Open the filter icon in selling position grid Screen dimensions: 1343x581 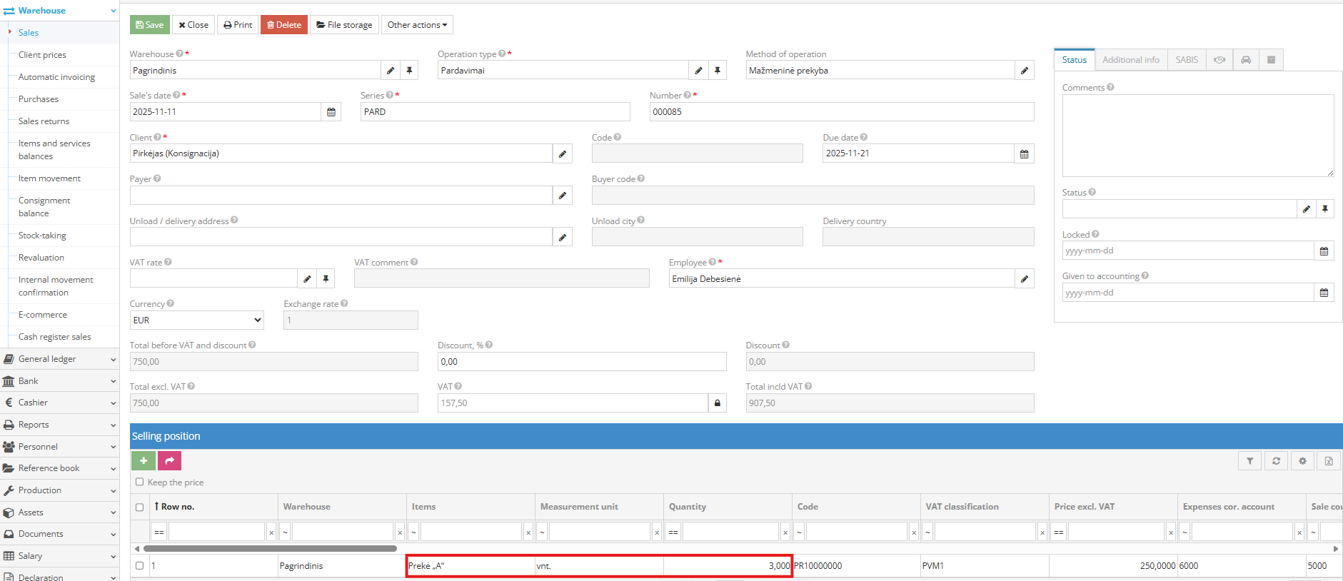tap(1249, 461)
